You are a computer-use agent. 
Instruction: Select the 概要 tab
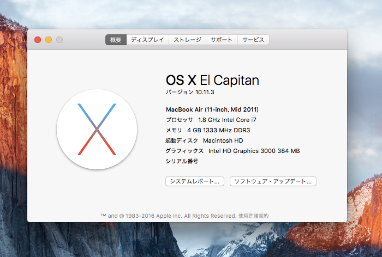pyautogui.click(x=116, y=40)
